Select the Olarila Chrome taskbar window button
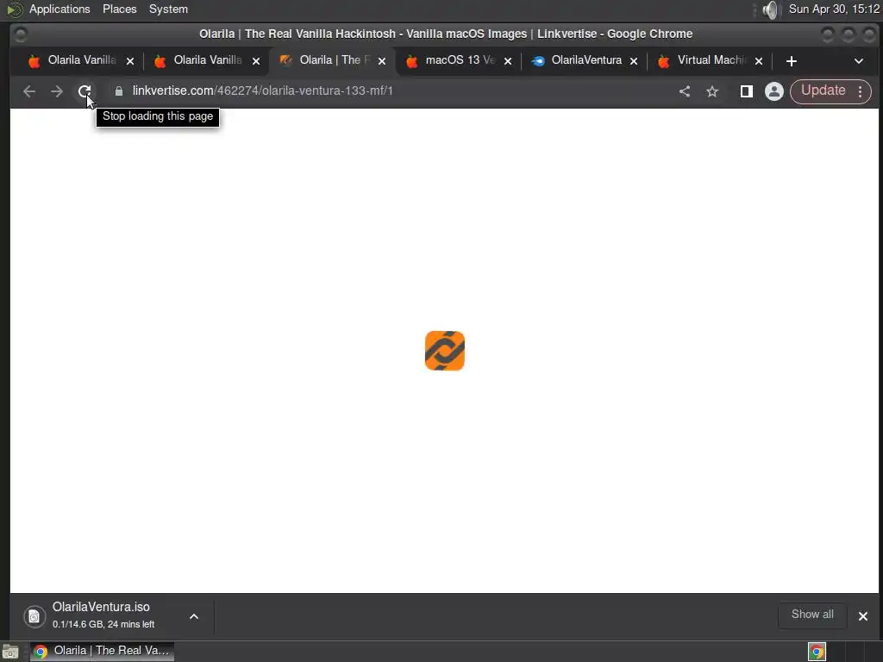 coord(102,651)
